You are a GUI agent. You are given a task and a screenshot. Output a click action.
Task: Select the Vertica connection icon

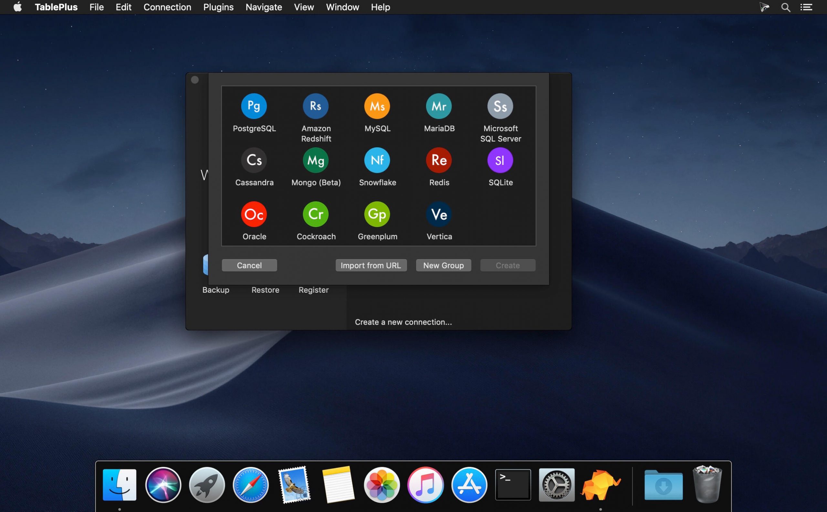point(439,214)
